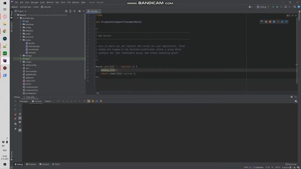The width and height of the screenshot is (301, 169).
Task: Collapse the routes folder
Action: coord(21,40)
